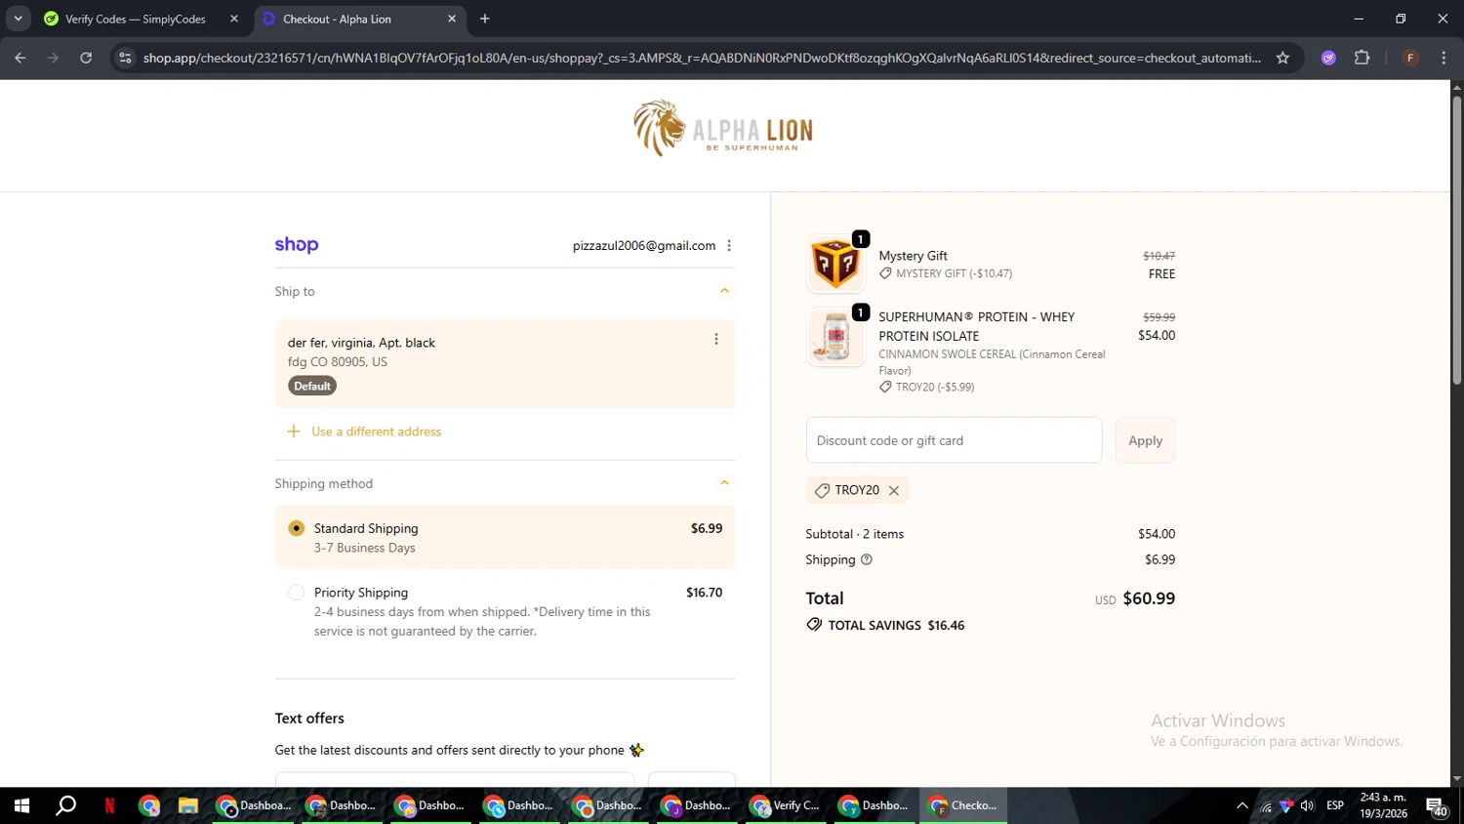Viewport: 1464px width, 824px height.
Task: Apply the discount code
Action: tap(1145, 440)
